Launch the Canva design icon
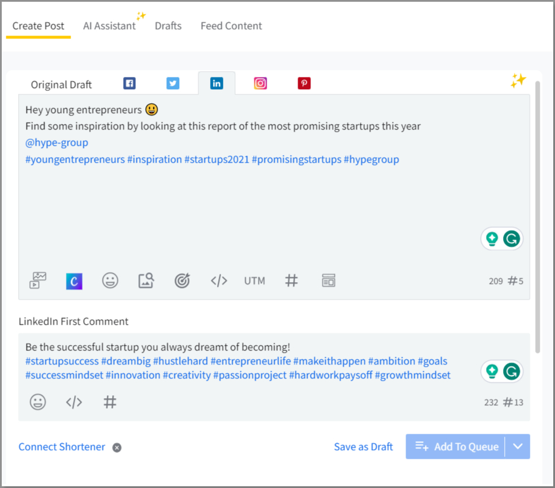555x488 pixels. pyautogui.click(x=74, y=281)
